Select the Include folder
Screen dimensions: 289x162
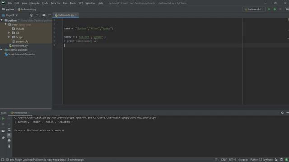click(18, 29)
